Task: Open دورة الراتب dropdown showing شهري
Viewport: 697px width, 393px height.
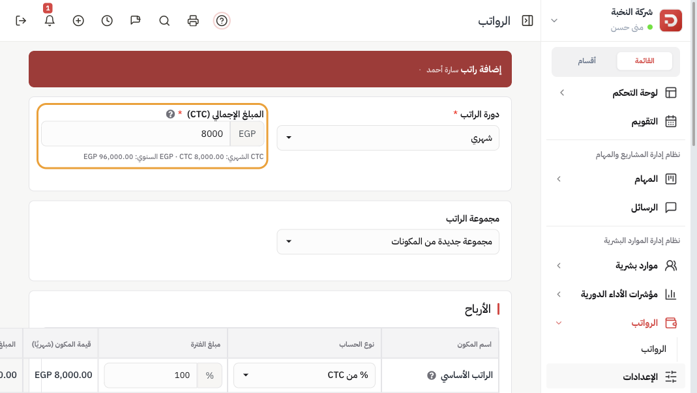Action: [388, 138]
